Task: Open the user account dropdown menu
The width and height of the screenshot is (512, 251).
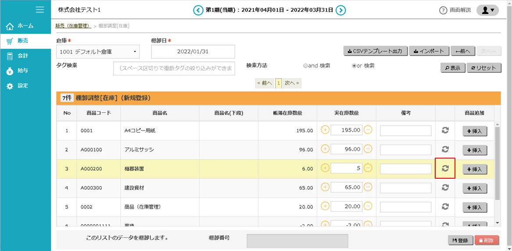Action: click(x=487, y=10)
